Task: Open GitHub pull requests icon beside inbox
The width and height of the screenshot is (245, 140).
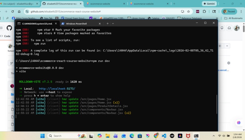Action: pos(222,28)
